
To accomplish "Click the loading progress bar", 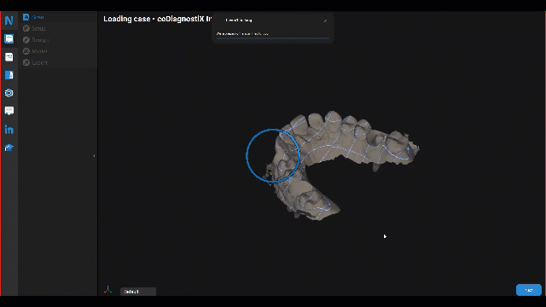I will 273,38.
